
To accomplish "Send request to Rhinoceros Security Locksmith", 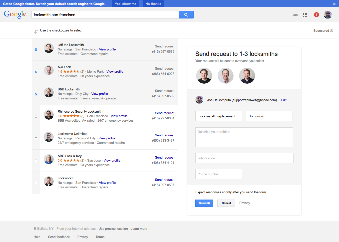I will click(x=165, y=113).
